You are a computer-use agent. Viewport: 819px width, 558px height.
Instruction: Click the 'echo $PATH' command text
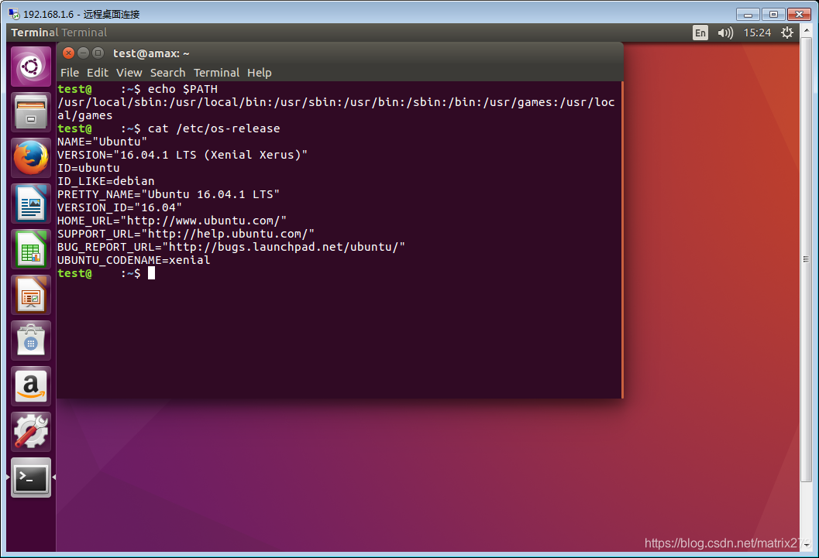(182, 89)
